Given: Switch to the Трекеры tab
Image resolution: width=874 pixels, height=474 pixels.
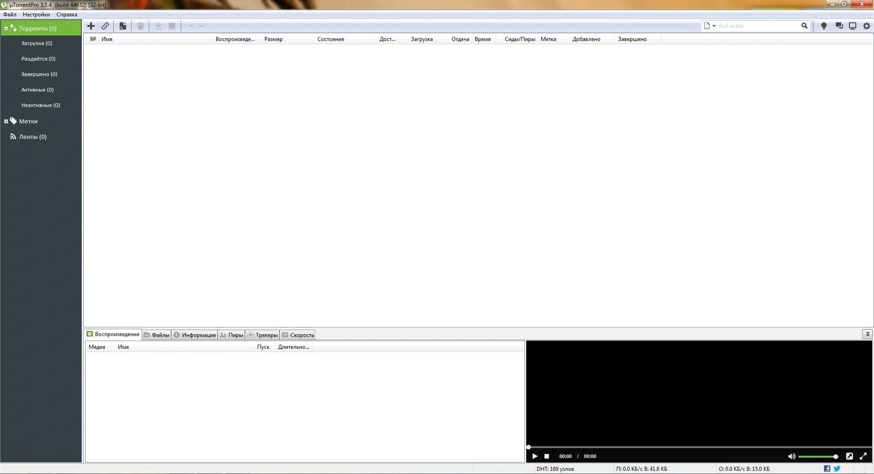Looking at the screenshot, I should [x=262, y=335].
